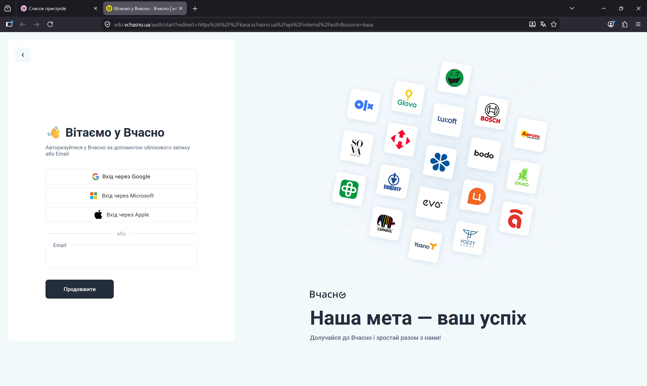Click the Caparol logo tile
647x386 pixels.
pos(386,223)
